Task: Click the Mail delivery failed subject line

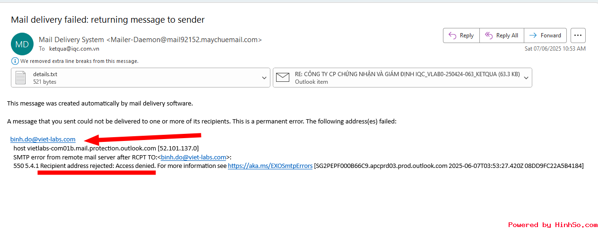Action: (108, 20)
